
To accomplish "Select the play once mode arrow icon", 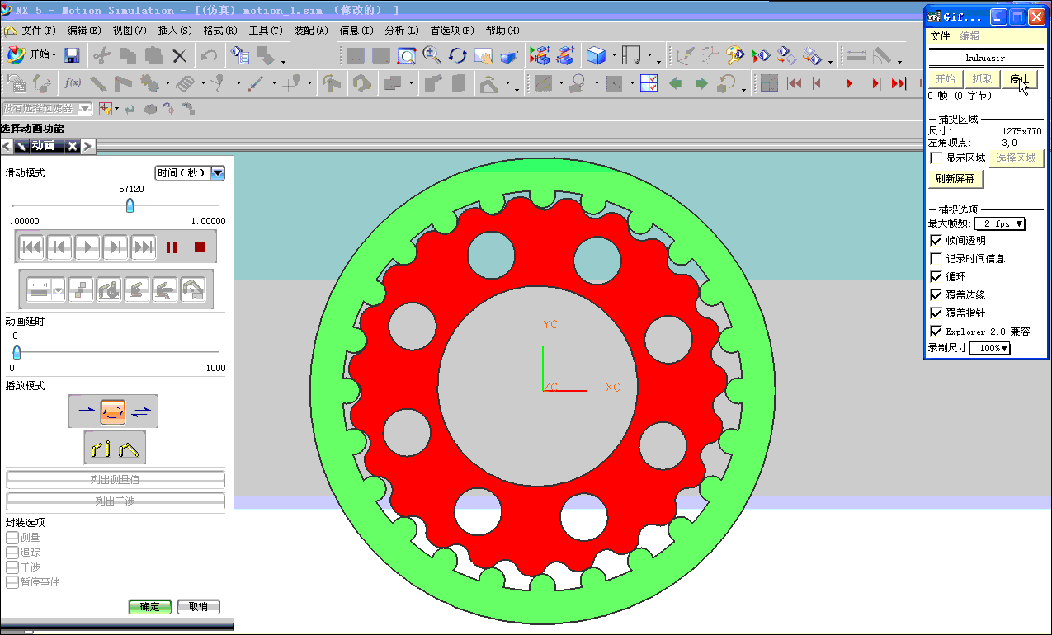I will pyautogui.click(x=86, y=410).
